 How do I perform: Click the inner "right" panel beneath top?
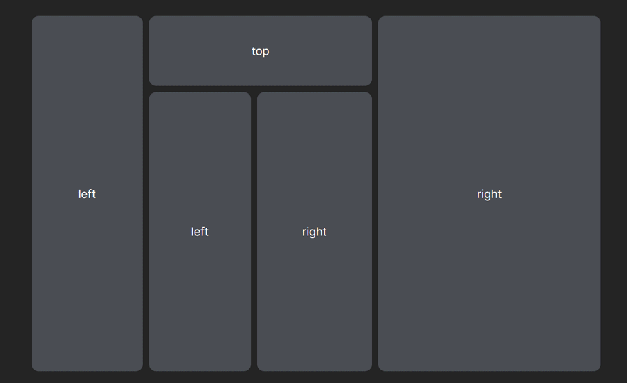tap(315, 232)
